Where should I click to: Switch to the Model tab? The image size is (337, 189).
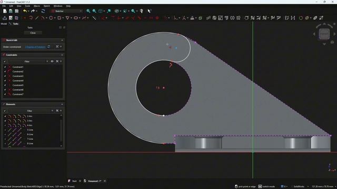[x=4, y=24]
